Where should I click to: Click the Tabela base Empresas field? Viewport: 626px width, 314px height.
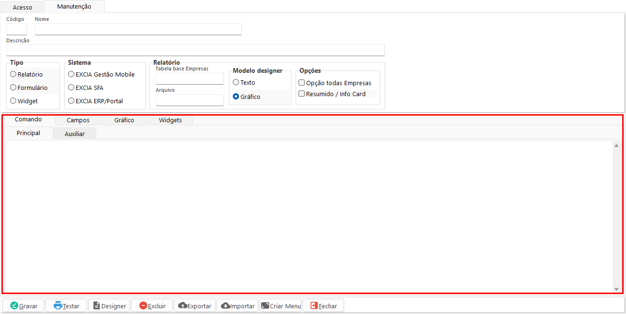(189, 78)
